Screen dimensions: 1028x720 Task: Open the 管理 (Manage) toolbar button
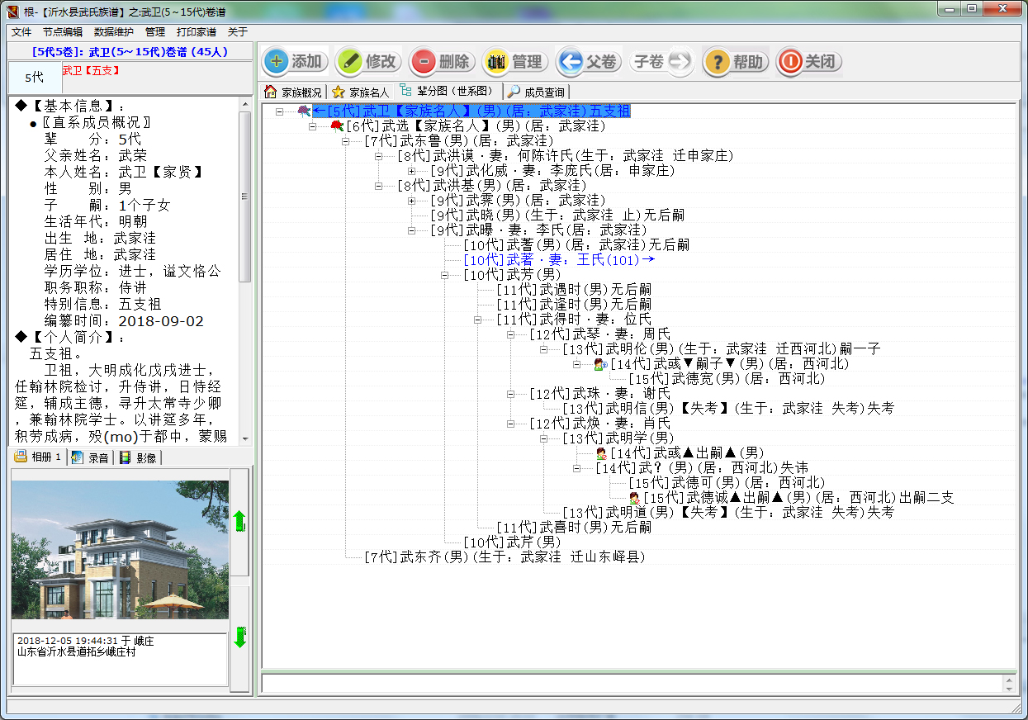(515, 62)
